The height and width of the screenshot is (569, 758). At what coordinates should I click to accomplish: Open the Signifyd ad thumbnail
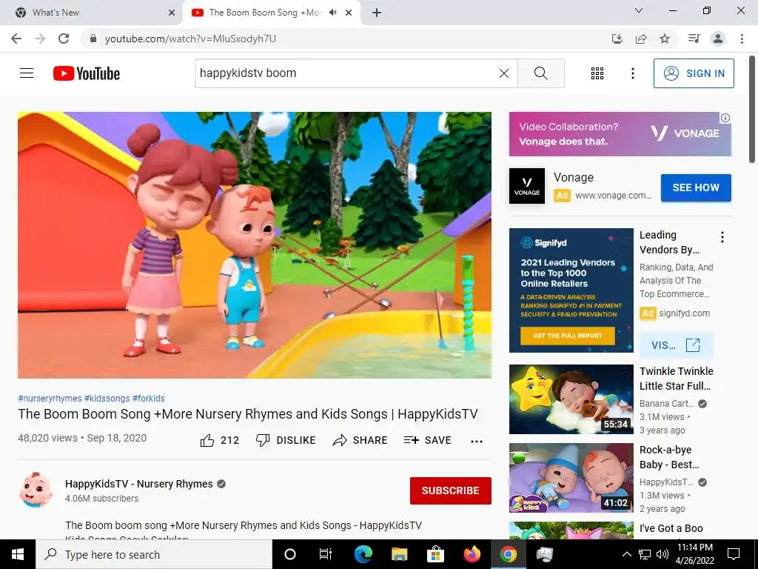(x=571, y=290)
